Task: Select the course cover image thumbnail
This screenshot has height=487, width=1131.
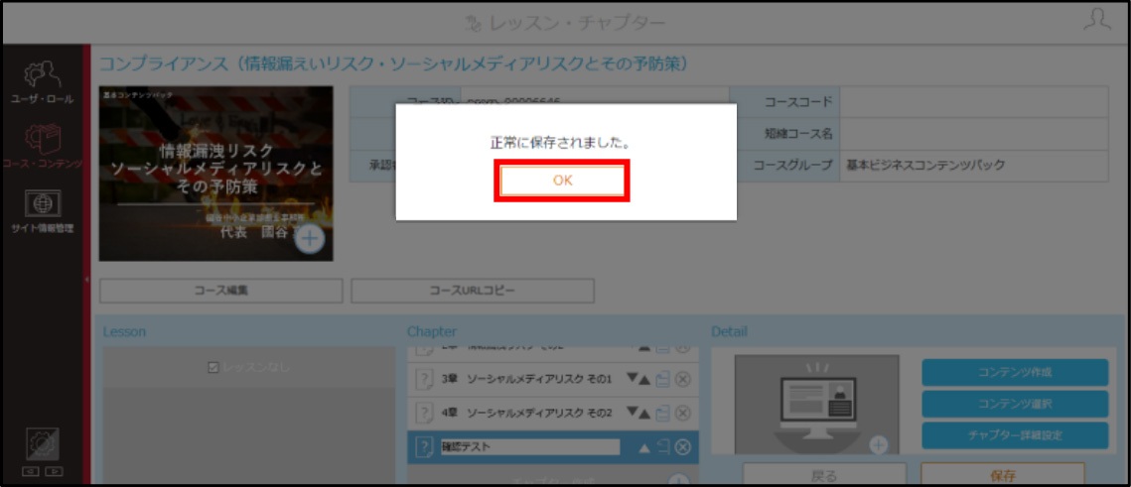Action: click(215, 174)
